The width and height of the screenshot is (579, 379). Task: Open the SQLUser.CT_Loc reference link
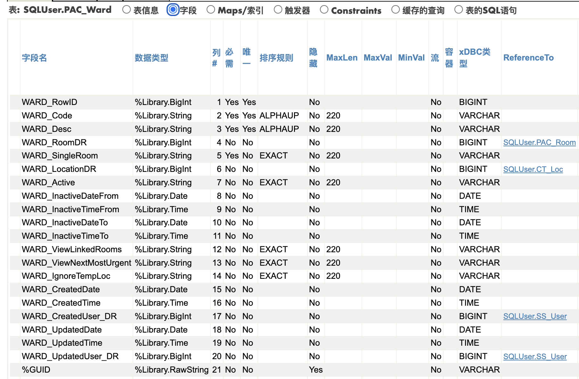pos(533,169)
